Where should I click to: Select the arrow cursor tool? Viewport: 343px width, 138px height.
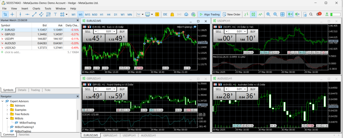(x=5, y=14)
